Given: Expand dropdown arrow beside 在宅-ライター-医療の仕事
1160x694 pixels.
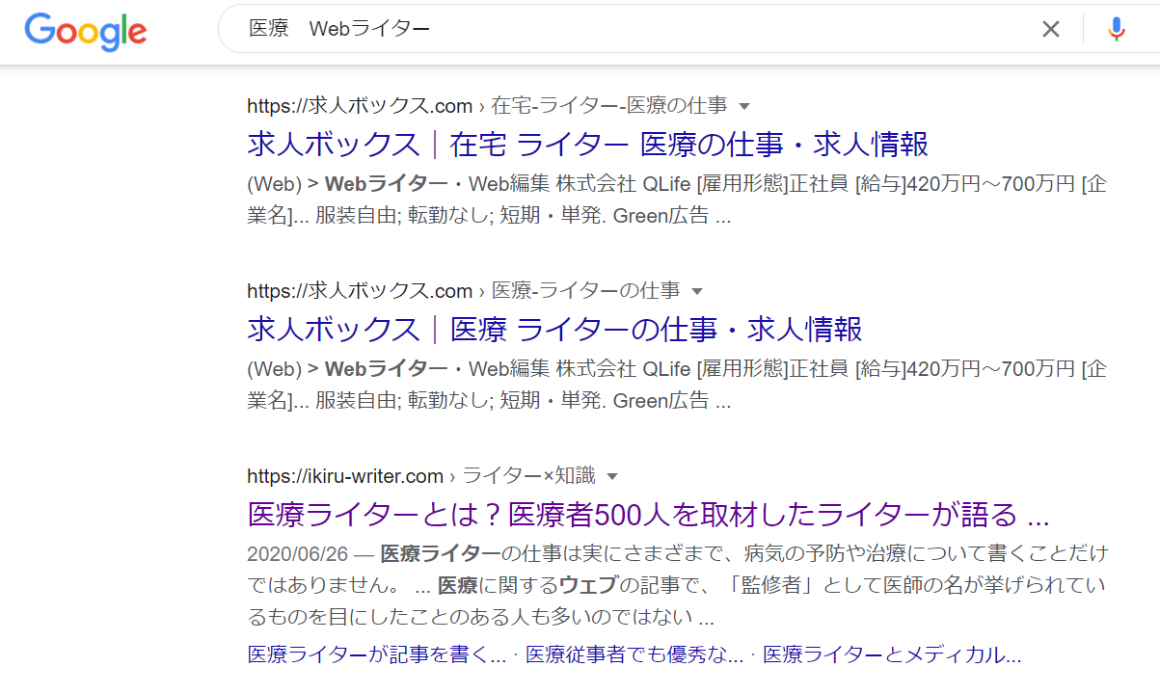Looking at the screenshot, I should (x=744, y=106).
